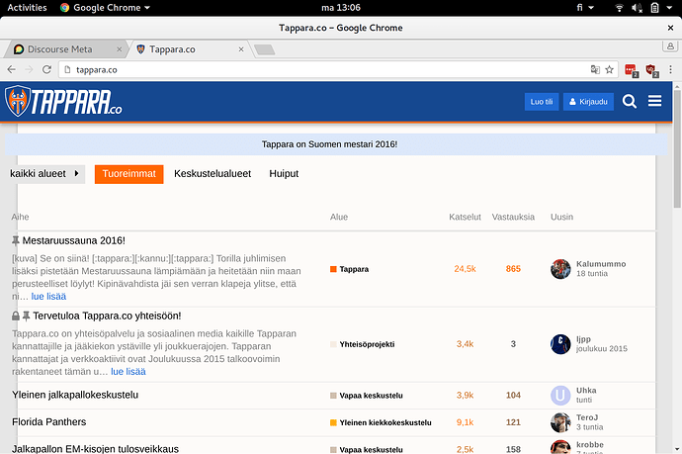Click the Yhteisöprojekti category badge

click(363, 344)
